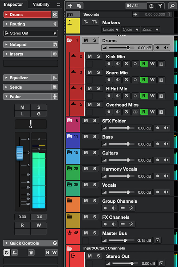
Task: Toggle monitor on the HiHat Mic track
Action: [118, 96]
